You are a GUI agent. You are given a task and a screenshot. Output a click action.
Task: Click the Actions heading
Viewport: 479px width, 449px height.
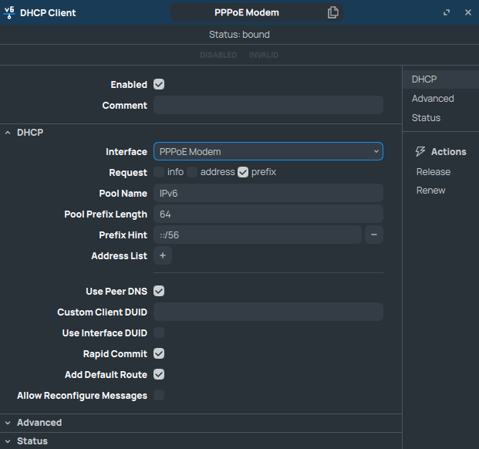click(x=448, y=151)
